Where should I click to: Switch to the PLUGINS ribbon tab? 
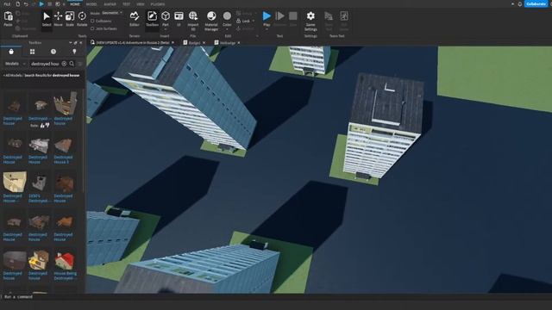[x=157, y=4]
